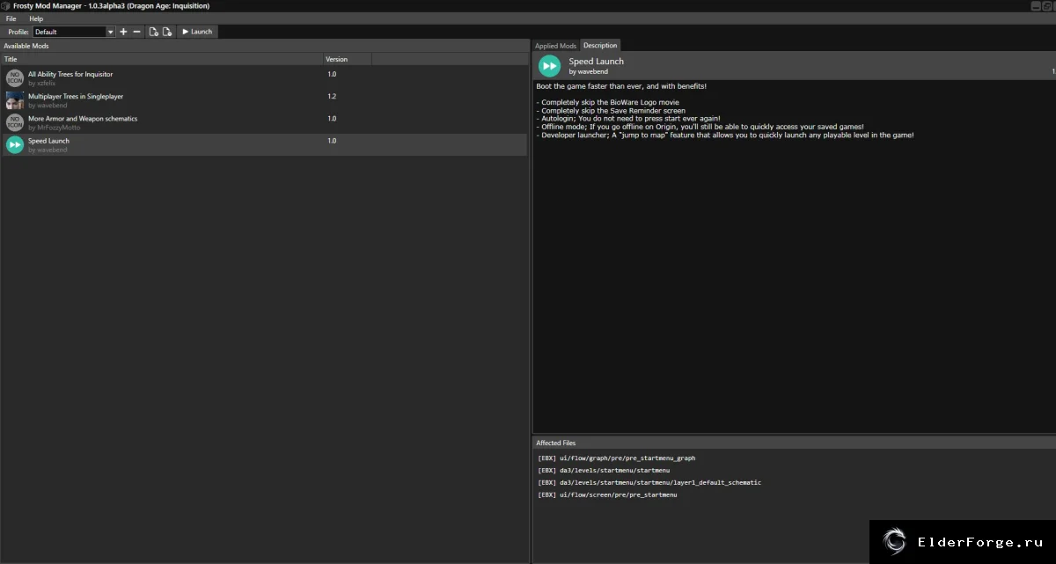Click the 'skip the Save Reminder screen' line

coord(611,111)
